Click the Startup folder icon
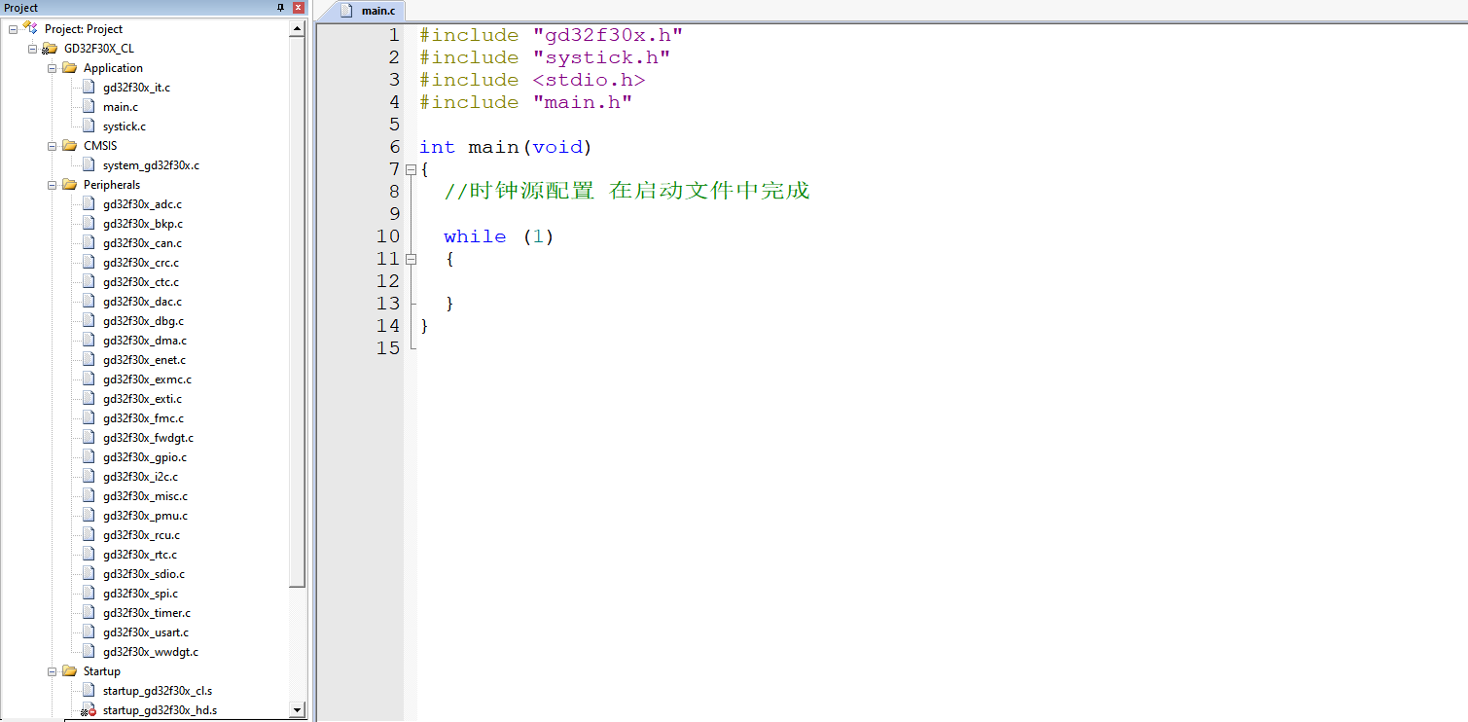This screenshot has height=722, width=1468. coord(69,671)
